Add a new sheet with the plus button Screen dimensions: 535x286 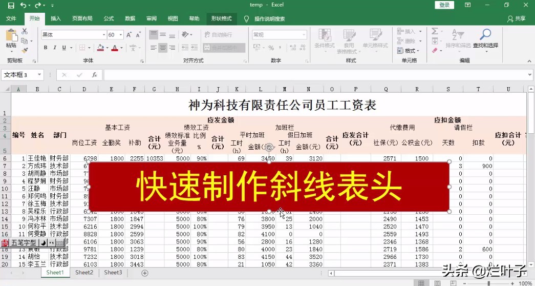pyautogui.click(x=145, y=273)
